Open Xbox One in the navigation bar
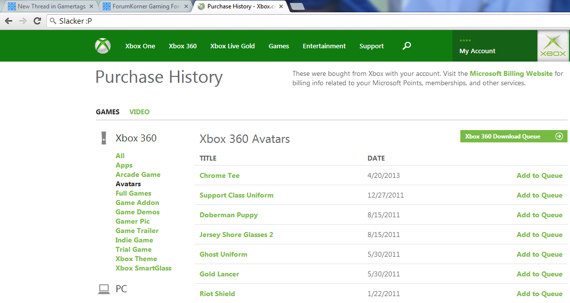This screenshot has width=570, height=303. coord(140,46)
